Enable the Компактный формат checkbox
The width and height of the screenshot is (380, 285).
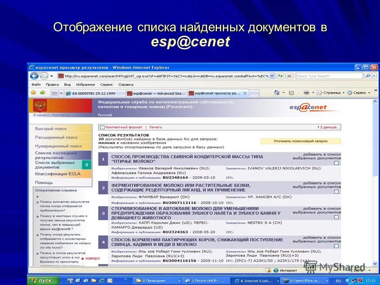102,127
